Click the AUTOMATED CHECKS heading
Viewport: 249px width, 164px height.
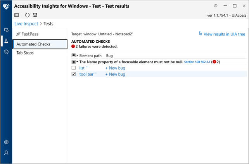tap(90, 42)
